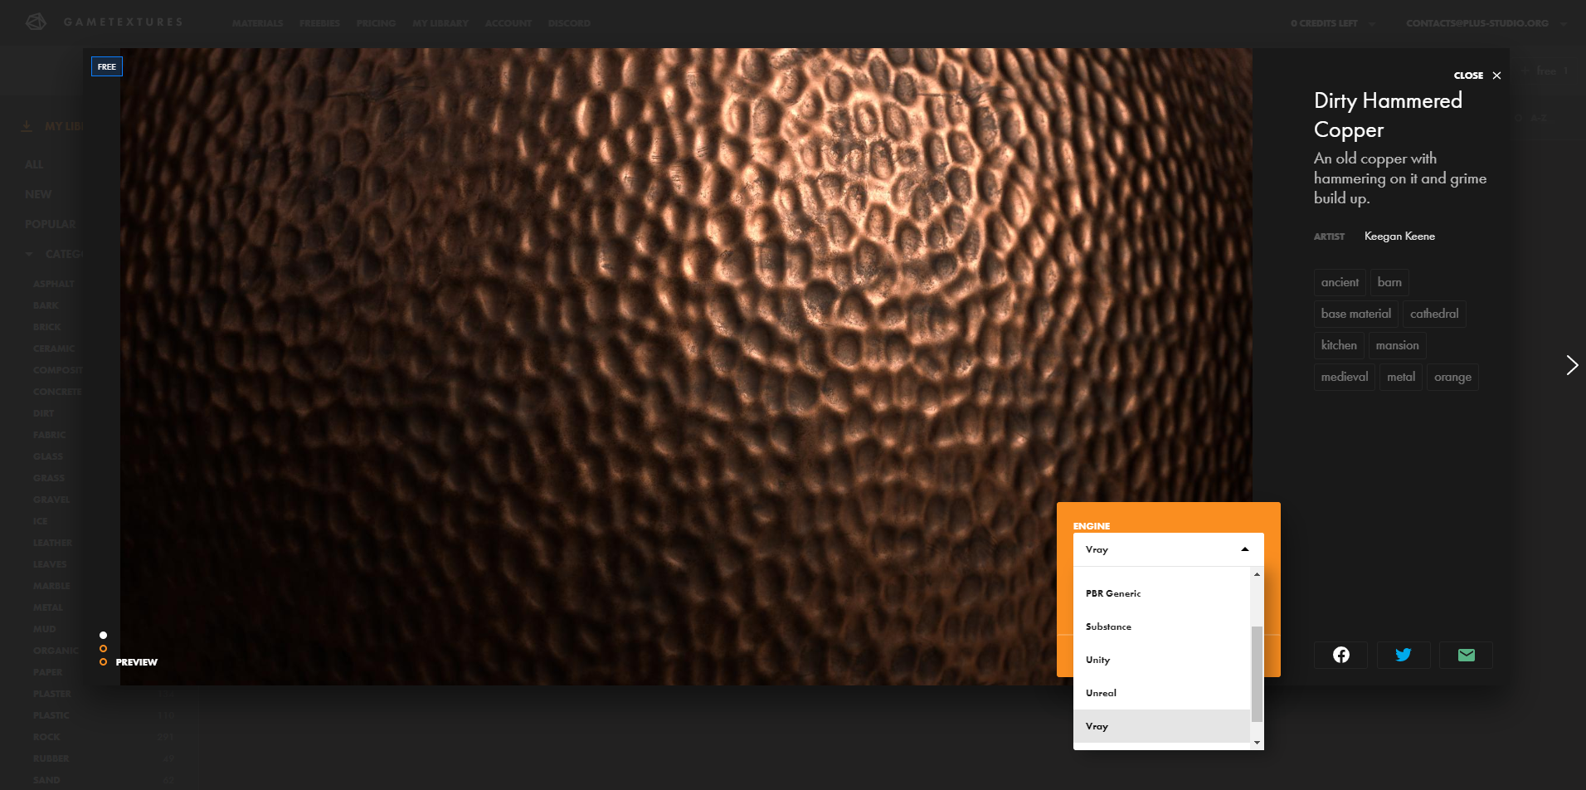Image resolution: width=1586 pixels, height=790 pixels.
Task: Collapse the Engine dropdown showing Vray
Action: pyautogui.click(x=1168, y=549)
